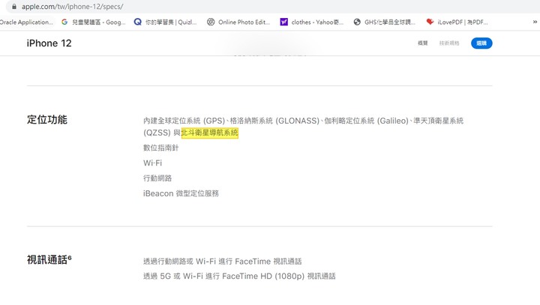The image size is (540, 305).
Task: Click the (QZSS) text in the specs
Action: pyautogui.click(x=157, y=133)
